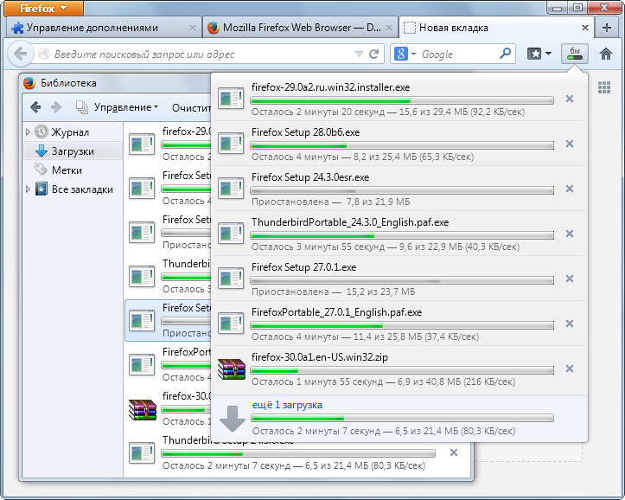Click FirefoxPortable_27.0.1 file icon in panel
The width and height of the screenshot is (625, 500).
pyautogui.click(x=231, y=324)
